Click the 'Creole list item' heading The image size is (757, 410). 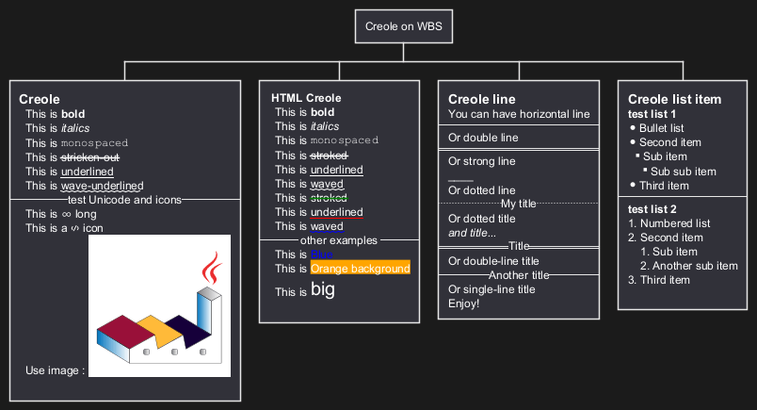[674, 99]
